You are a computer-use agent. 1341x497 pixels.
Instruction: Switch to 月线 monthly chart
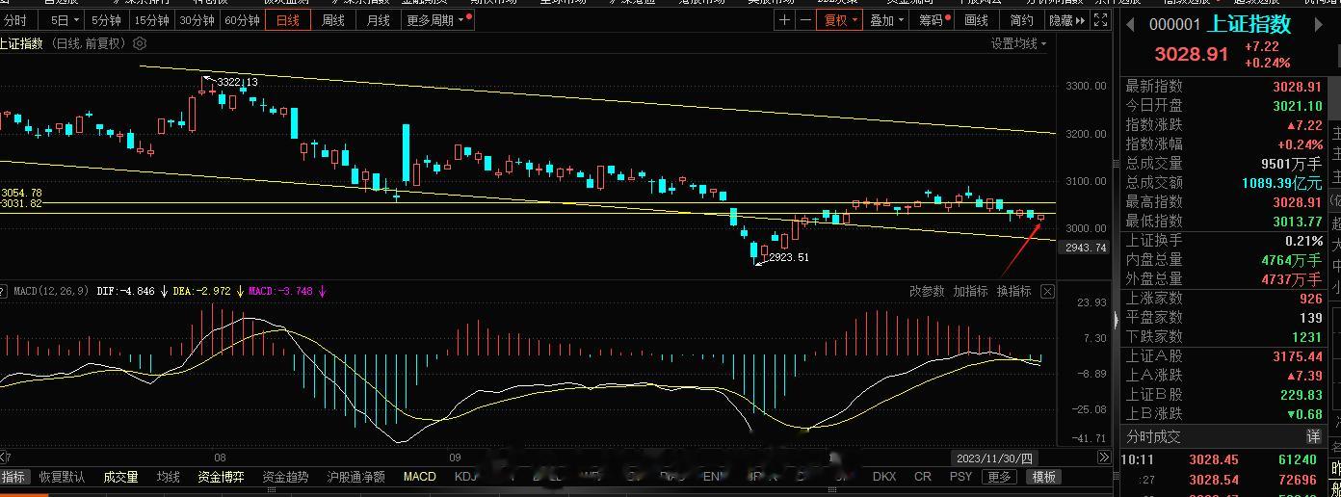coord(379,20)
